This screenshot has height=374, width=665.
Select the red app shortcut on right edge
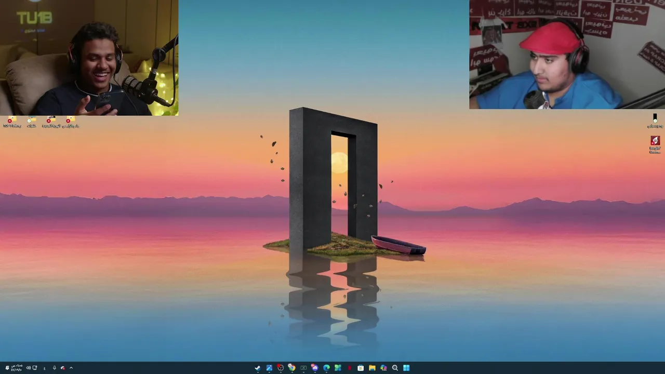[x=655, y=145]
